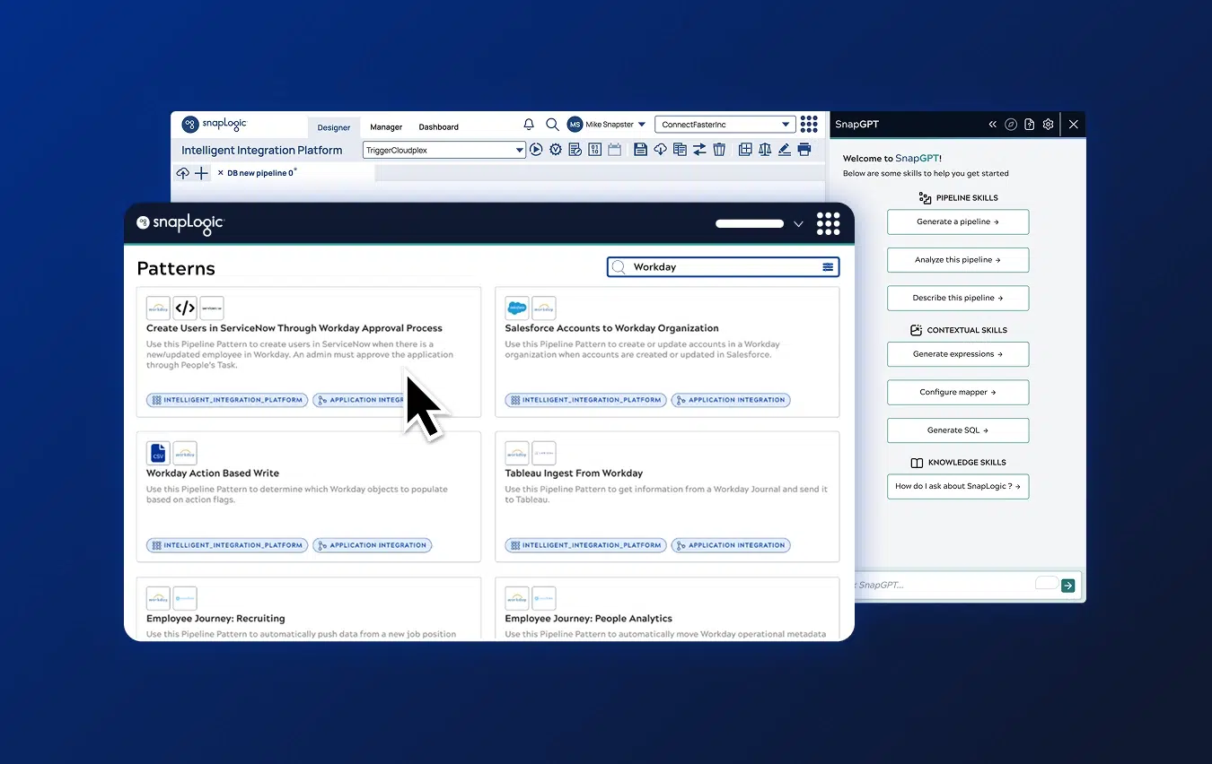
Task: Collapse the SnapGPT panel with double chevron
Action: [x=992, y=125]
